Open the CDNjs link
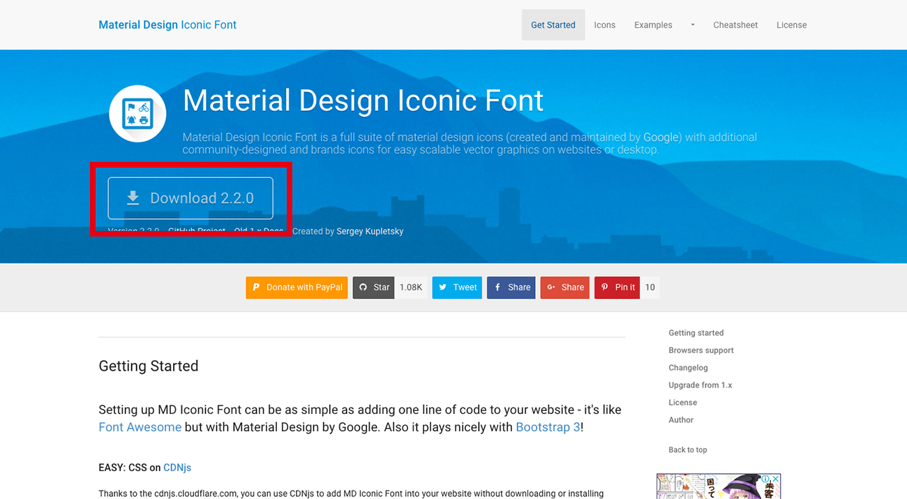Image resolution: width=907 pixels, height=499 pixels. pyautogui.click(x=177, y=468)
